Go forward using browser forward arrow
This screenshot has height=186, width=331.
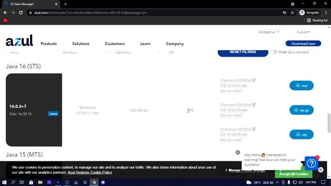tap(13, 12)
